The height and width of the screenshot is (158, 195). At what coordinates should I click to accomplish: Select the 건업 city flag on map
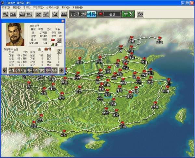[x=151, y=78]
